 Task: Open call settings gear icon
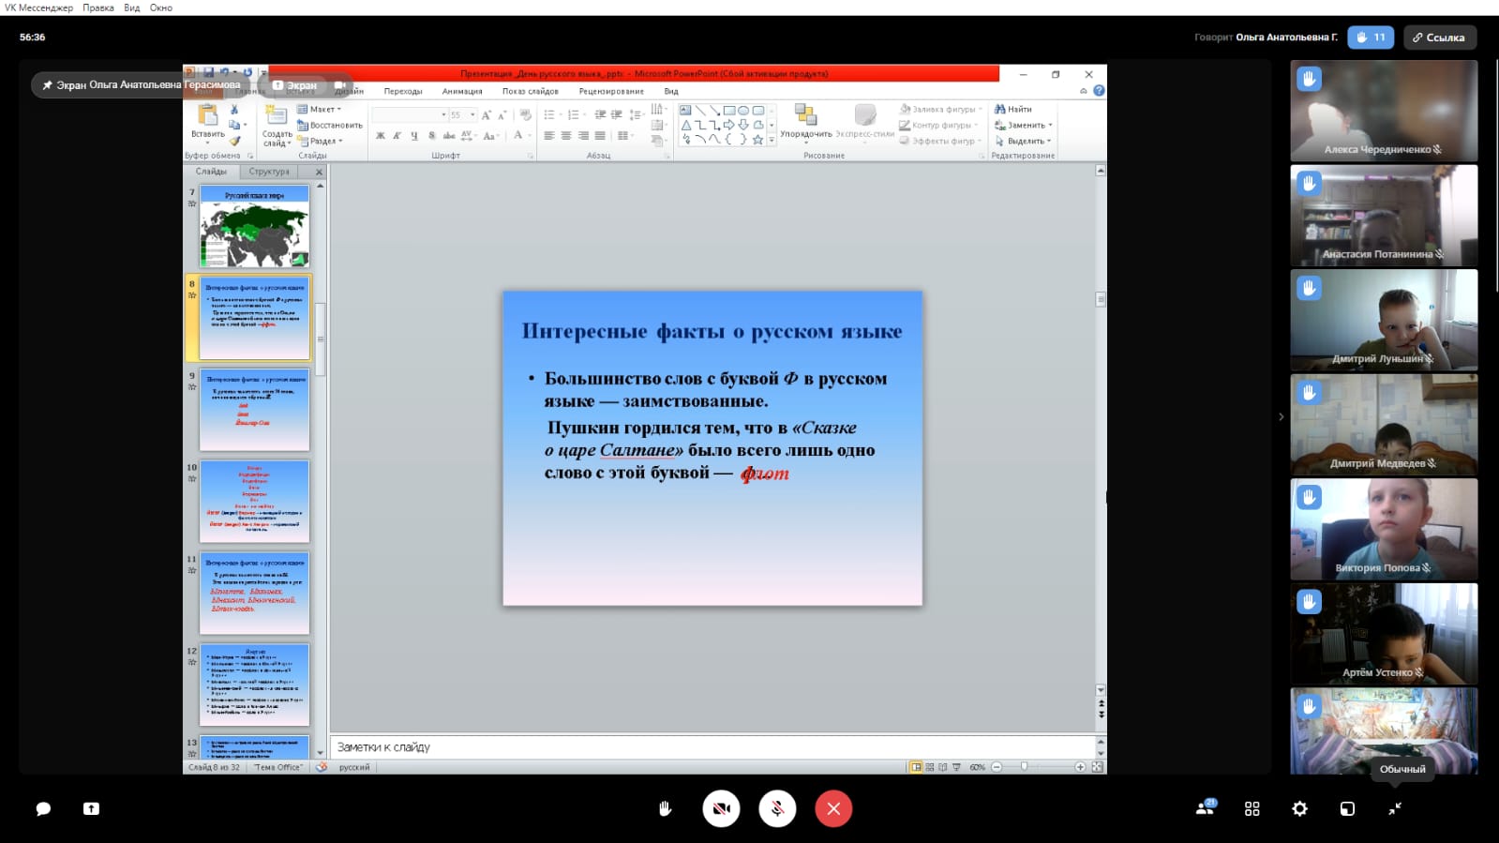pos(1299,808)
